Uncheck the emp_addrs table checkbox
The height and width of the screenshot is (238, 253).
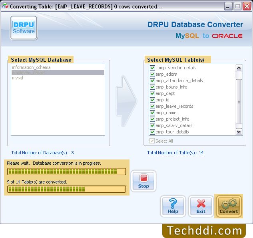(x=152, y=74)
